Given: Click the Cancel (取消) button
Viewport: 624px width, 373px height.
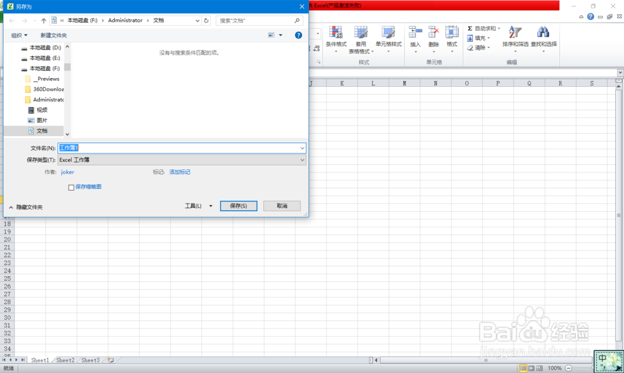Looking at the screenshot, I should pyautogui.click(x=282, y=206).
